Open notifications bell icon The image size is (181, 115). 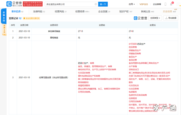click(x=171, y=4)
